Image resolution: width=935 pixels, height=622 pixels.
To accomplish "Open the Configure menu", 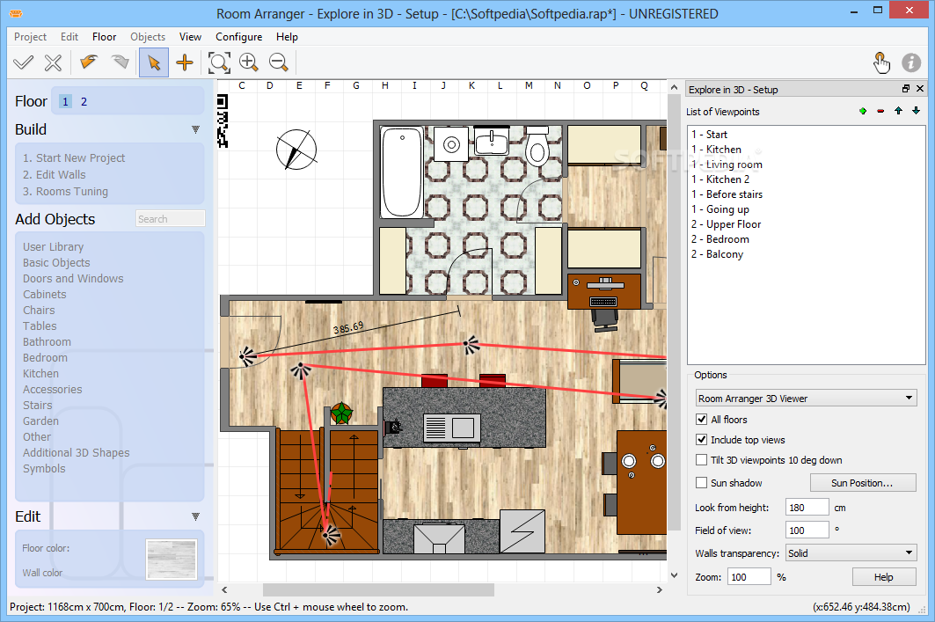I will click(238, 36).
